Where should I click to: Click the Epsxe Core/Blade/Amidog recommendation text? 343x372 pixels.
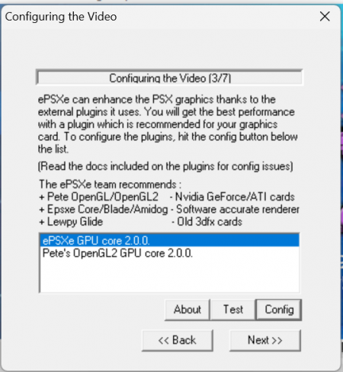104,210
